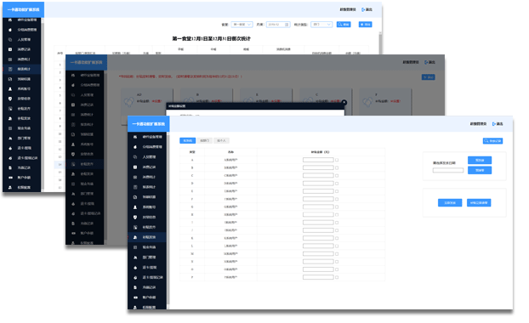Click the subsidy amount input in row B
Image resolution: width=529 pixels, height=323 pixels.
click(318, 167)
